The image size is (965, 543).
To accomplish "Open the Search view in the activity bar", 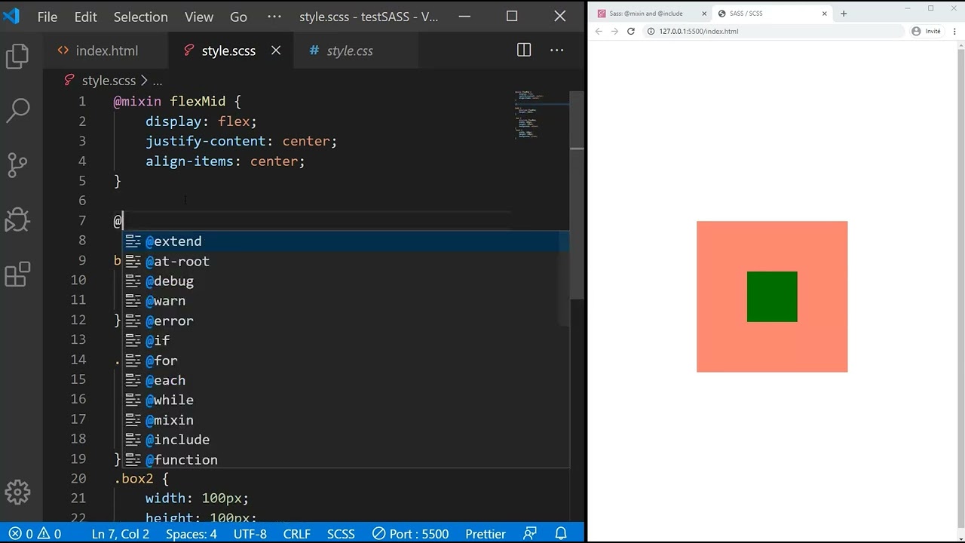I will tap(17, 110).
